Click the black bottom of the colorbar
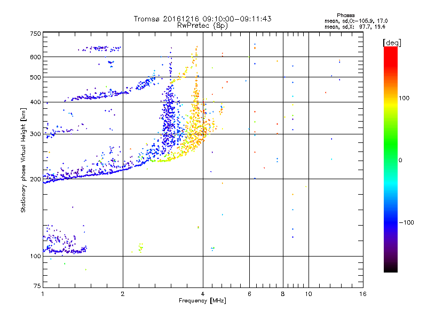This screenshot has height=320, width=427. (x=391, y=268)
